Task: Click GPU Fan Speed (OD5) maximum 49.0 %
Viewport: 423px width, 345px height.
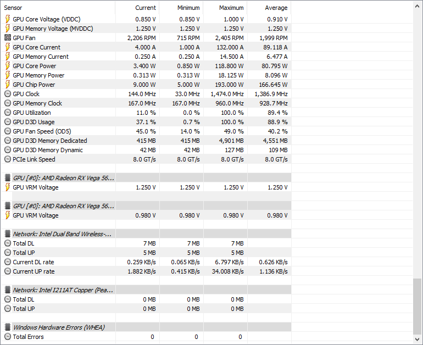Action: (x=233, y=131)
